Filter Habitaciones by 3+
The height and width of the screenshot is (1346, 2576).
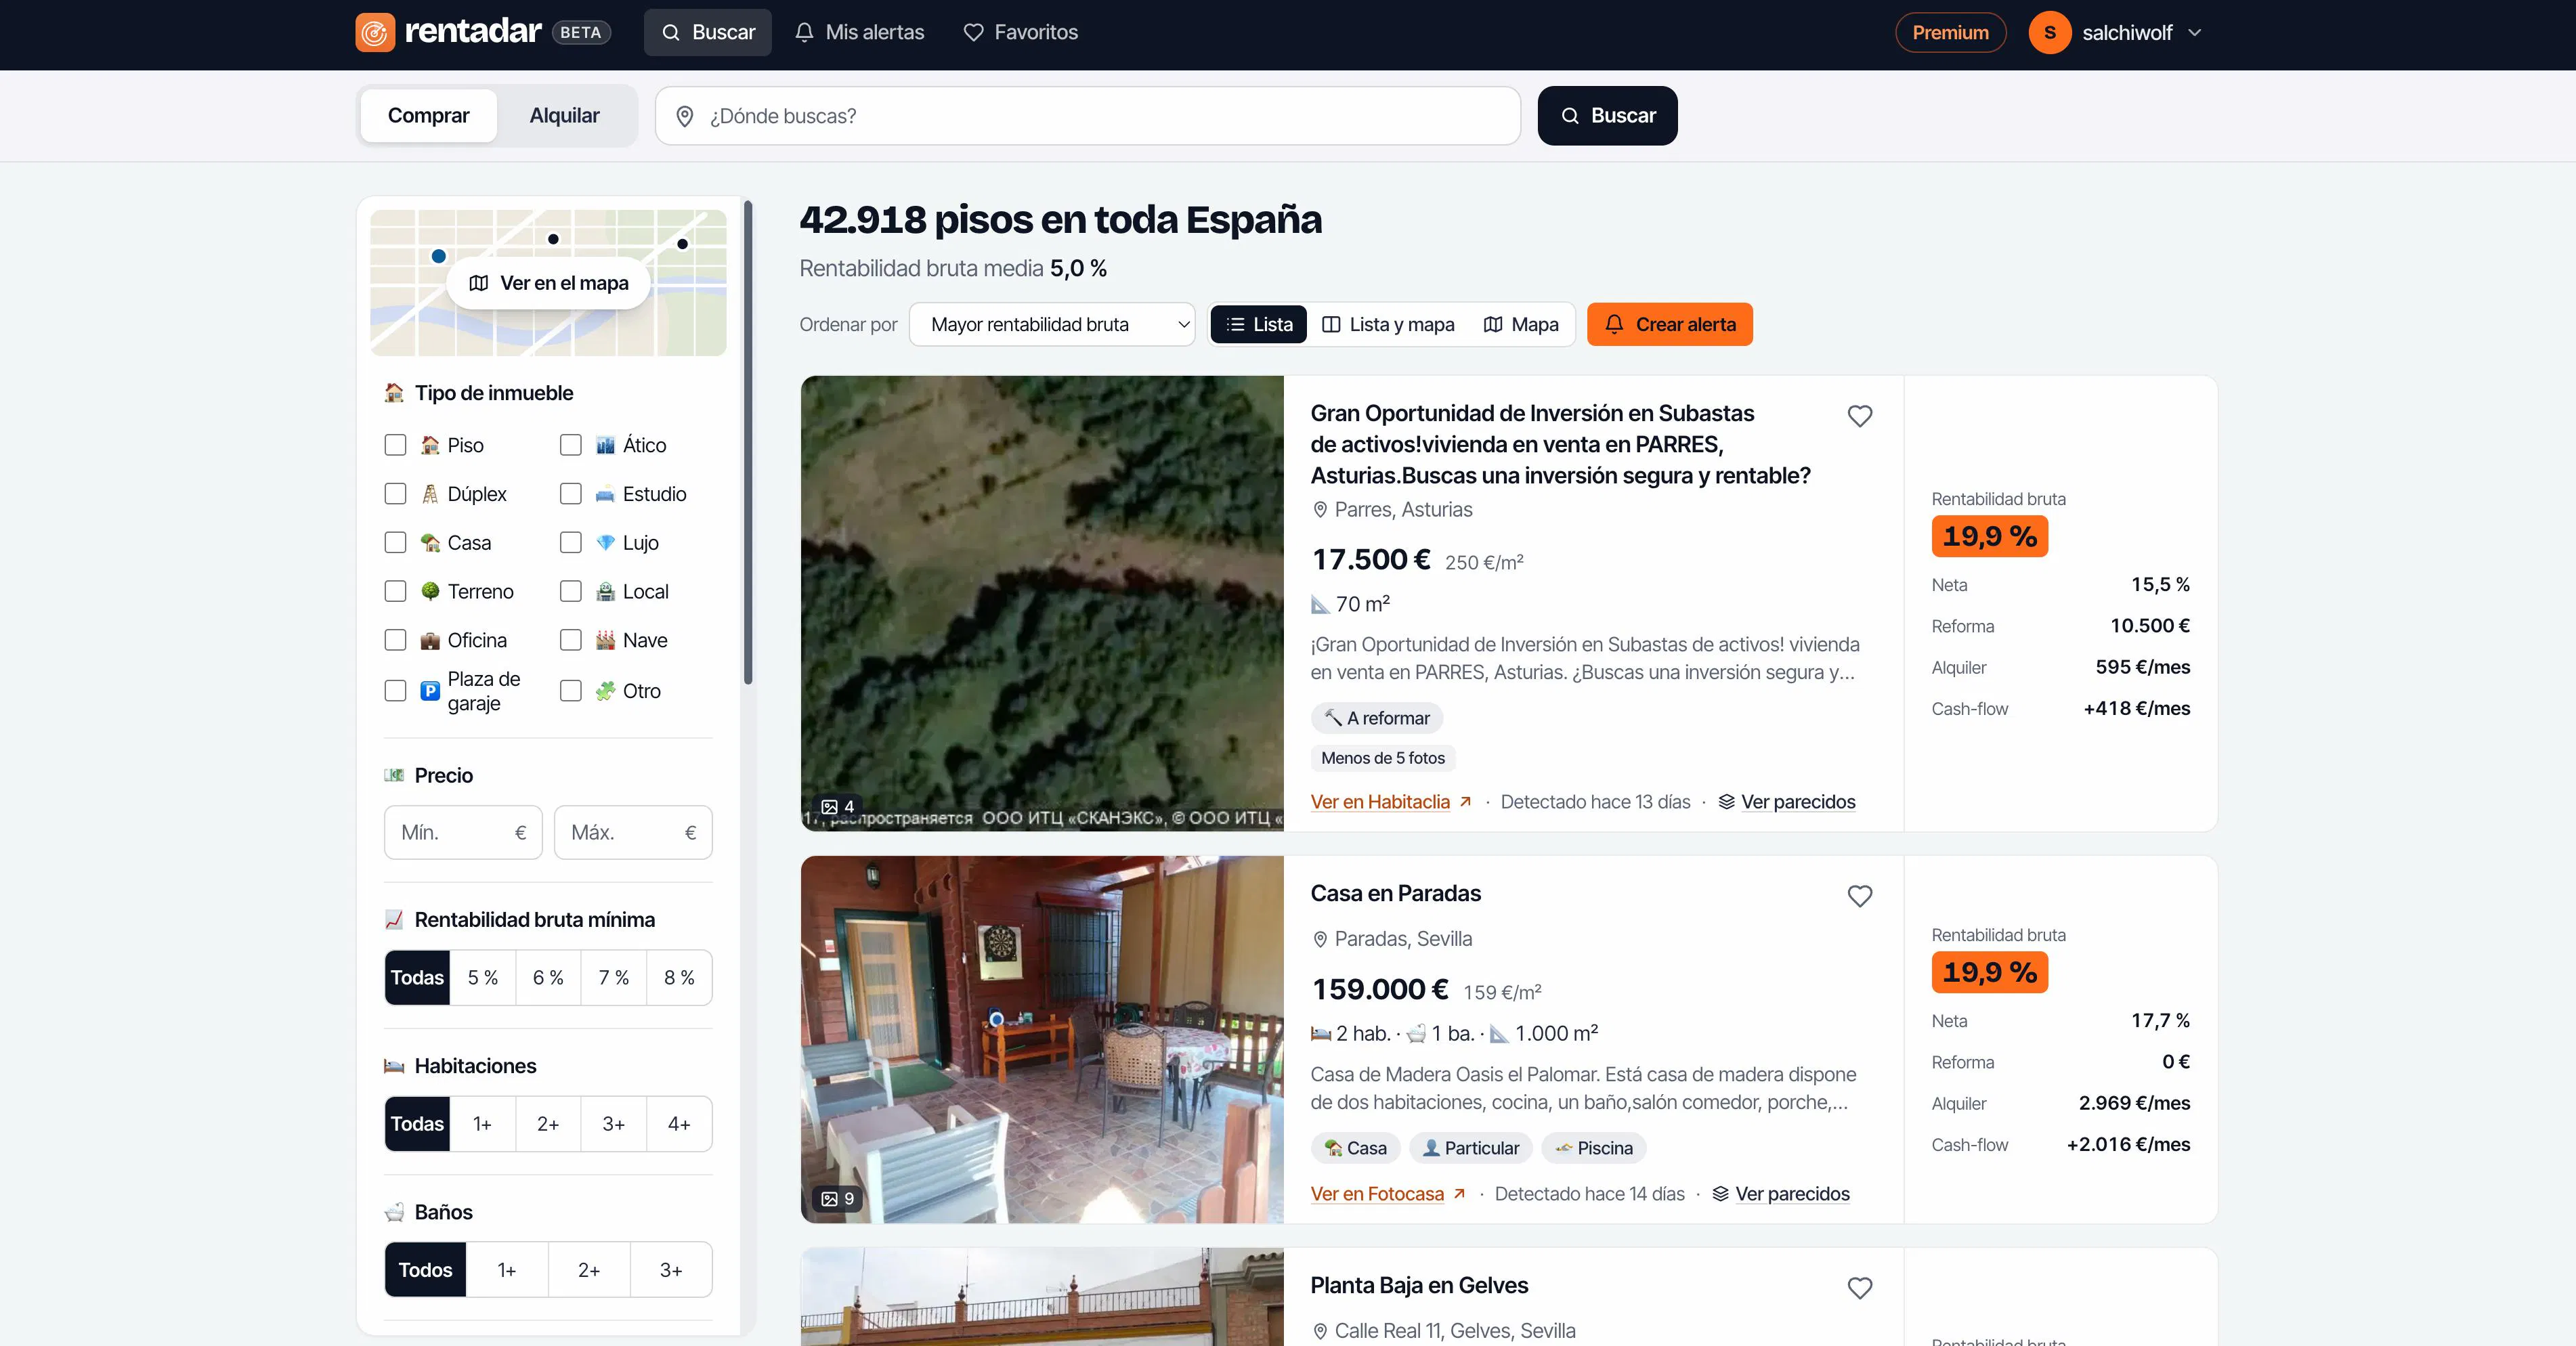point(614,1124)
